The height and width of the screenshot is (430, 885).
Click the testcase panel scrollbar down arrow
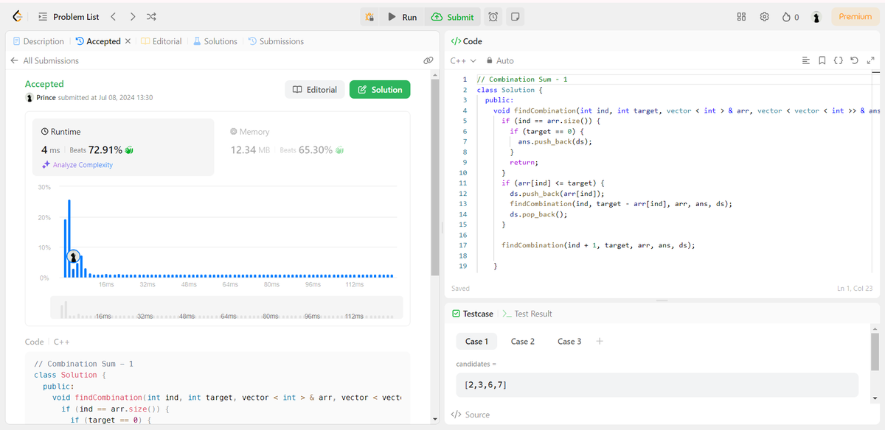875,398
